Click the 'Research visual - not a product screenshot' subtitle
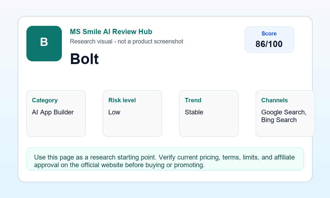The width and height of the screenshot is (330, 198). [x=127, y=42]
